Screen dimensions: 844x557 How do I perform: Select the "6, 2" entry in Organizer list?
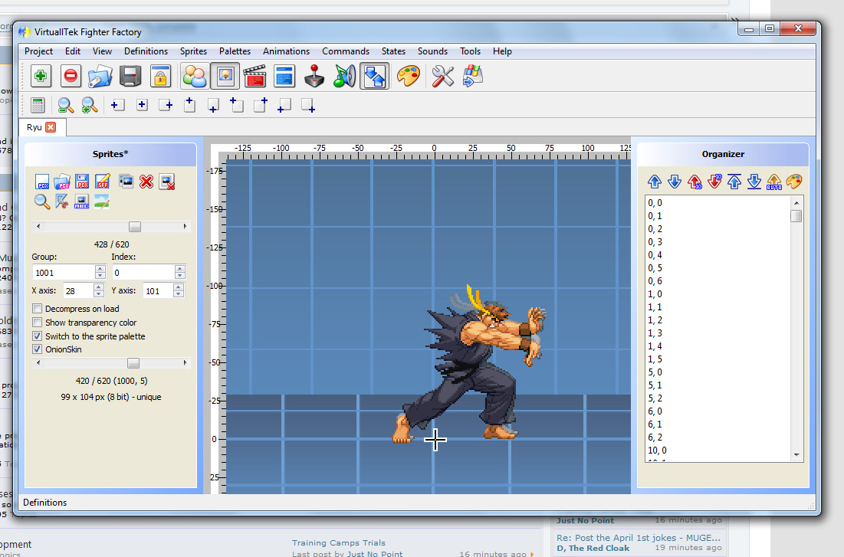point(655,437)
